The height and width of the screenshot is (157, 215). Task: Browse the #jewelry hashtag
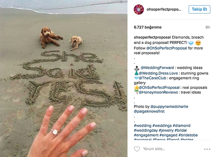[166, 130]
